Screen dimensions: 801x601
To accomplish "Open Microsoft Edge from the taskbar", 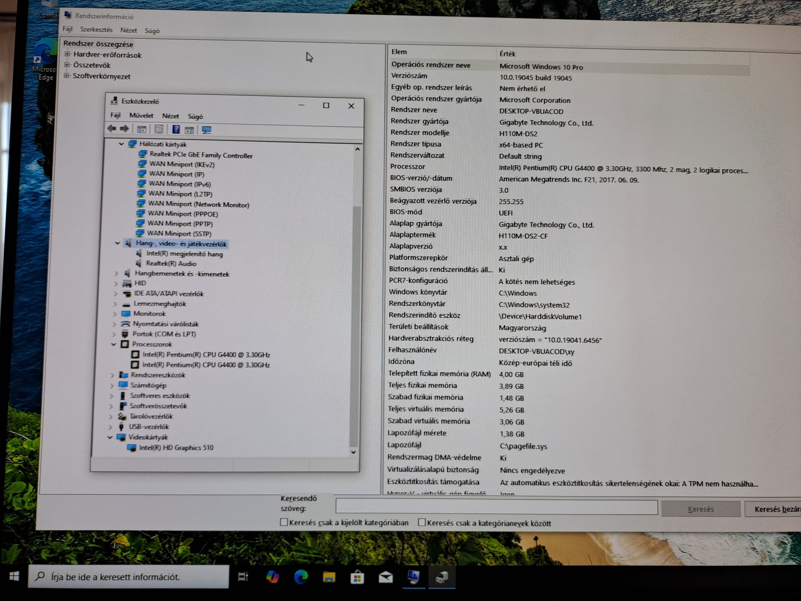I will coord(301,577).
